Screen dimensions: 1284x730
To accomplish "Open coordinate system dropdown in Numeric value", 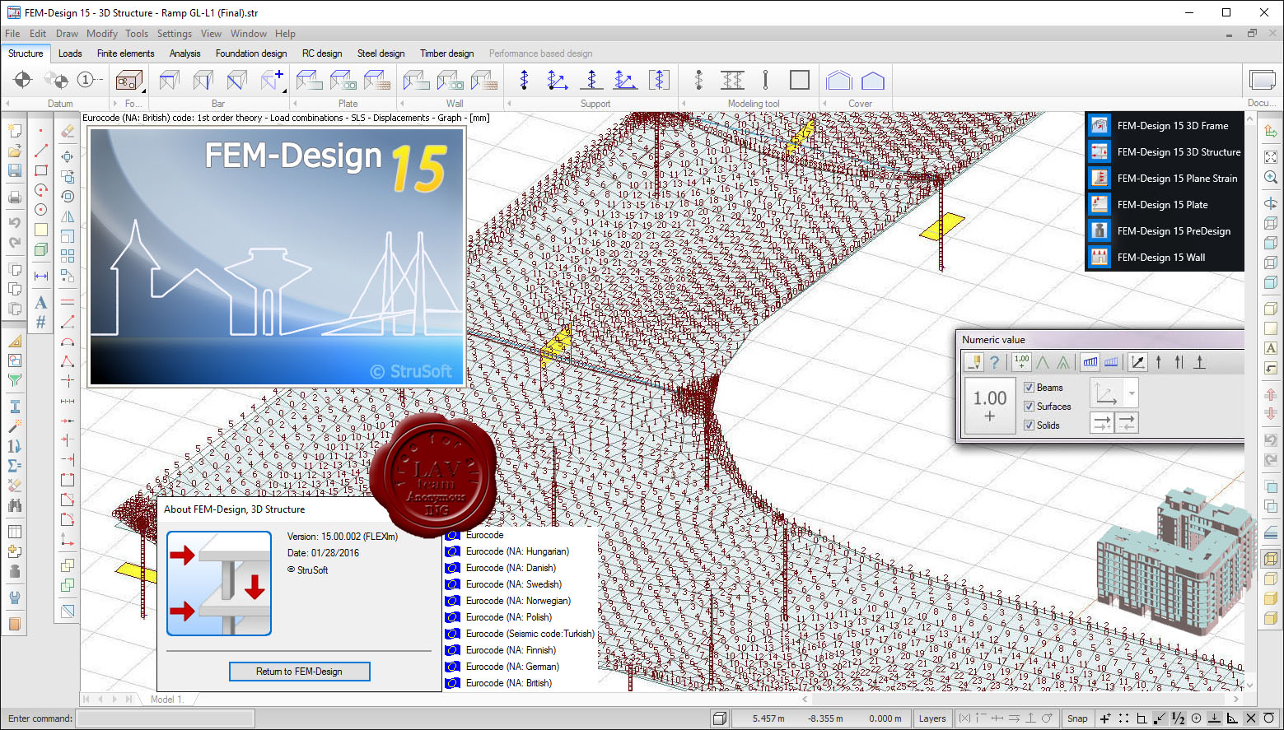I will click(x=1132, y=393).
